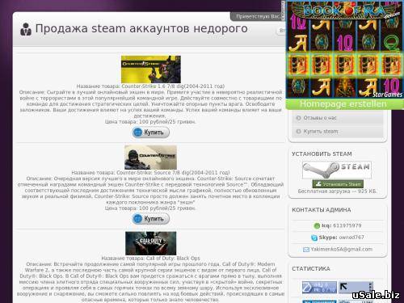Click the globe icon on first Купить button
404x303 pixels.
tap(138, 133)
